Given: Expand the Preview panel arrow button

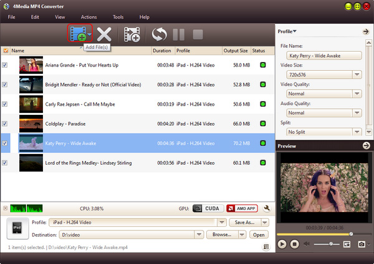Looking at the screenshot, I should point(366,145).
